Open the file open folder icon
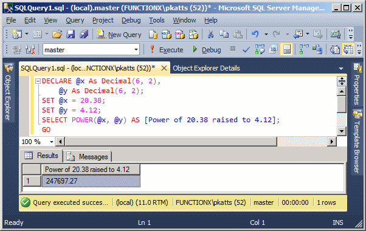 point(57,34)
